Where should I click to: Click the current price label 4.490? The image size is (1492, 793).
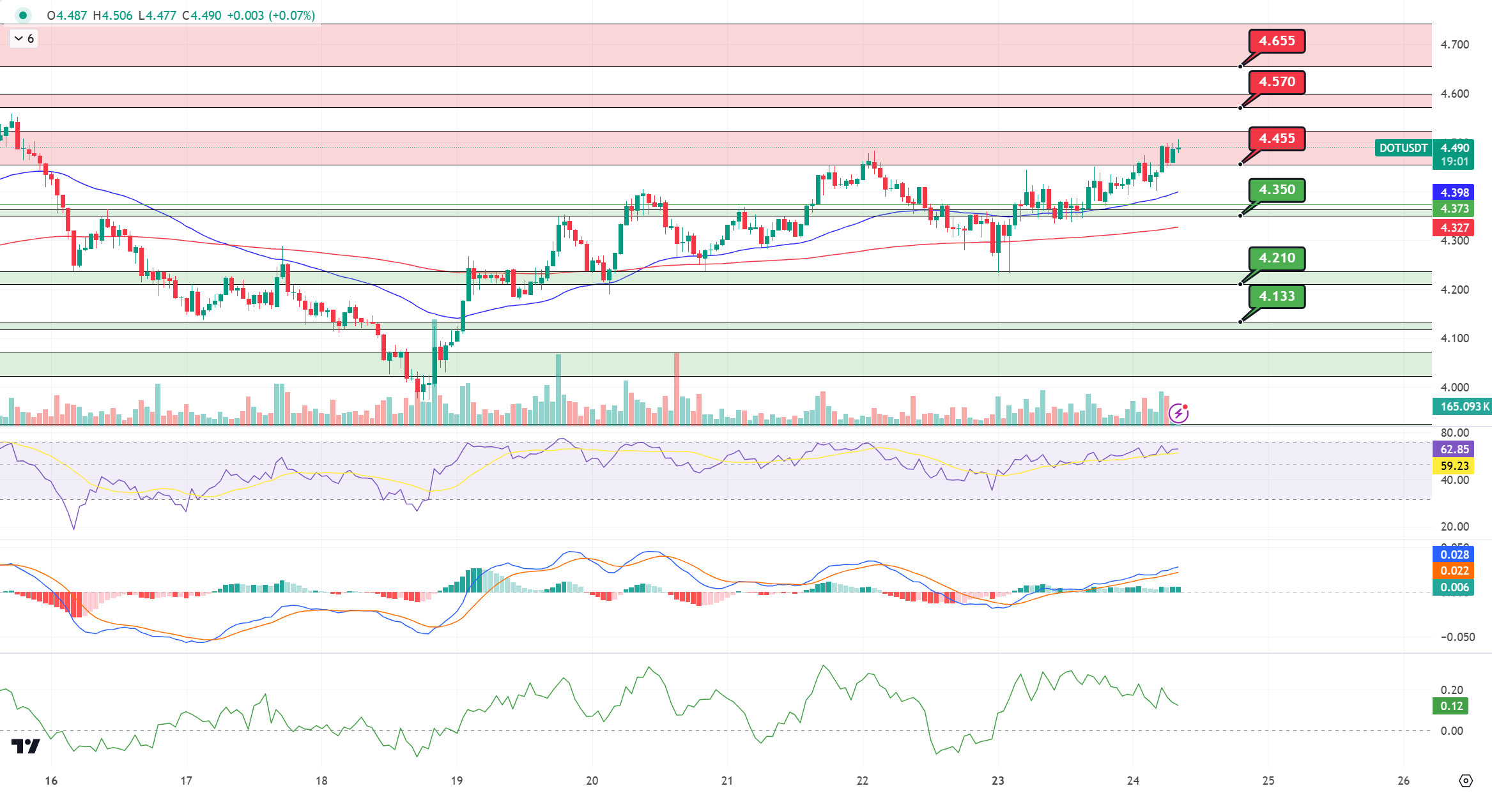point(1454,148)
